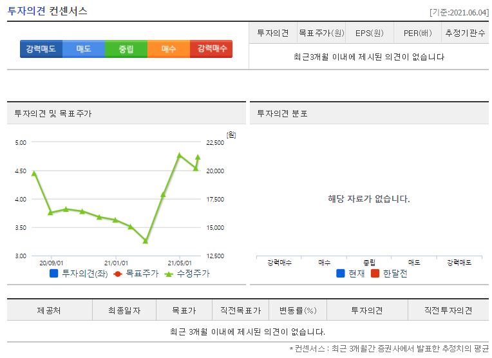Viewport: 492px width, 358px height.
Task: Click the 투자의견 분포 panel title
Action: tap(282, 113)
